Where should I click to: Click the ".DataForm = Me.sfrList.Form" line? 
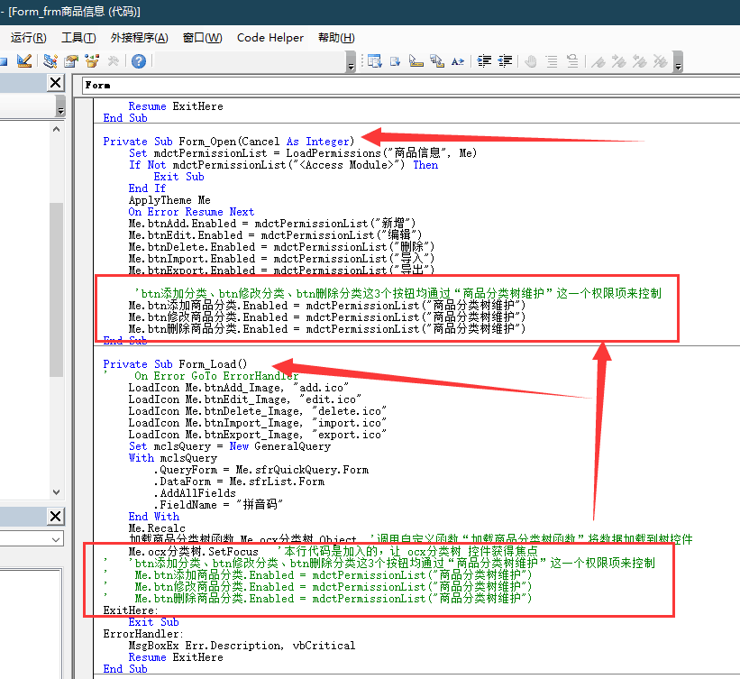tap(239, 482)
